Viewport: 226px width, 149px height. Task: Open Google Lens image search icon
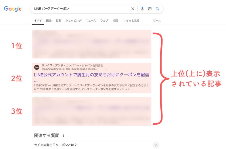coord(150,9)
